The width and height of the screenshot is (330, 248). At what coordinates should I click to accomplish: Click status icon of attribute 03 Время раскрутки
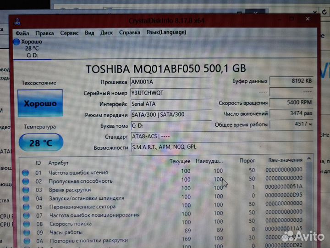[26, 190]
